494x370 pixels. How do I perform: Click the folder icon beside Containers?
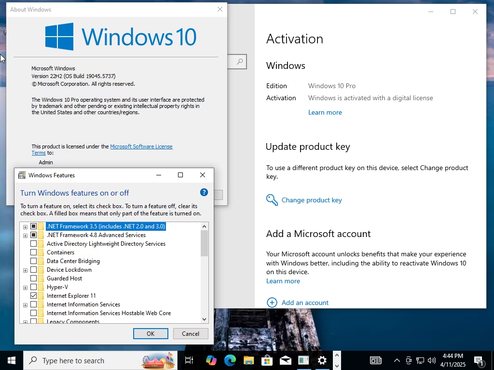(x=41, y=252)
